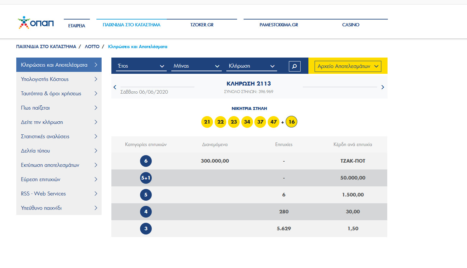Open the Έτος year dropdown
This screenshot has width=467, height=268.
(141, 66)
